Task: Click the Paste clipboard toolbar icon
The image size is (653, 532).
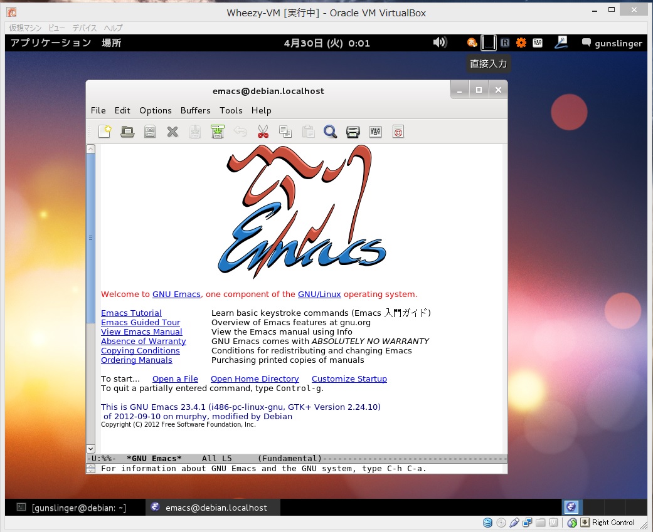Action: (308, 132)
